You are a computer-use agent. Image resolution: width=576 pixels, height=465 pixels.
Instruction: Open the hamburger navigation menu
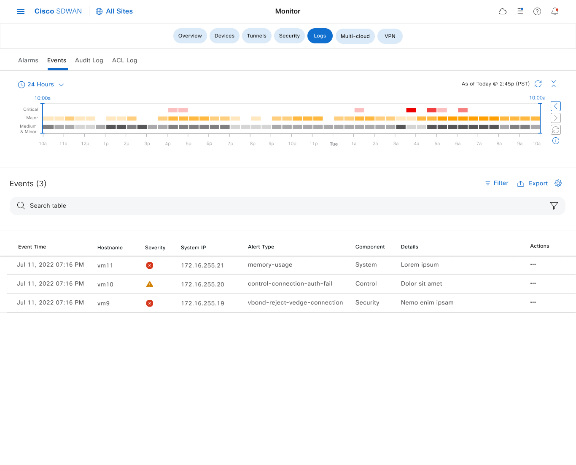[21, 11]
